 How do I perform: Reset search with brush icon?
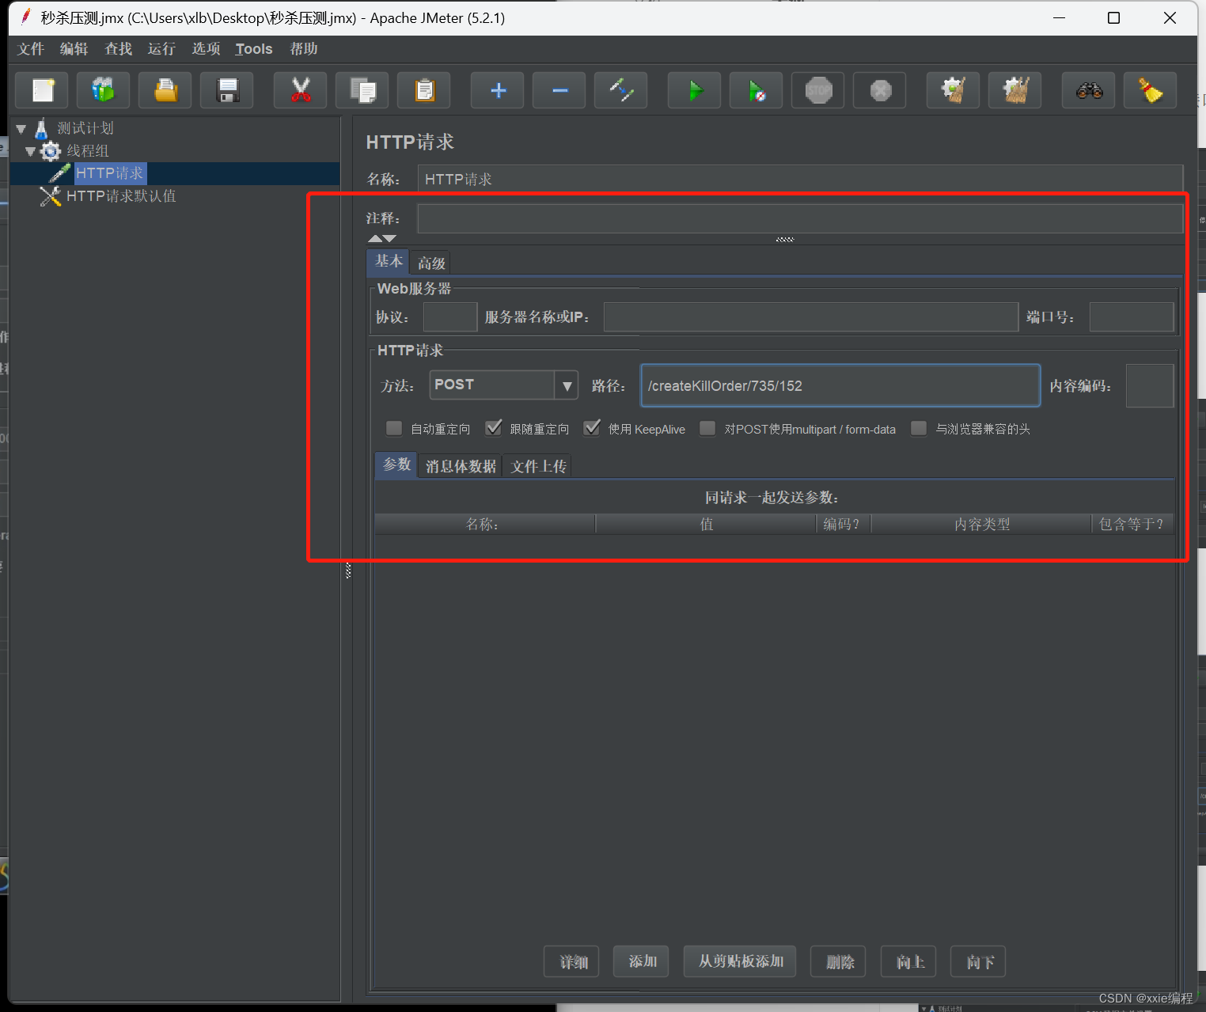coord(1151,90)
